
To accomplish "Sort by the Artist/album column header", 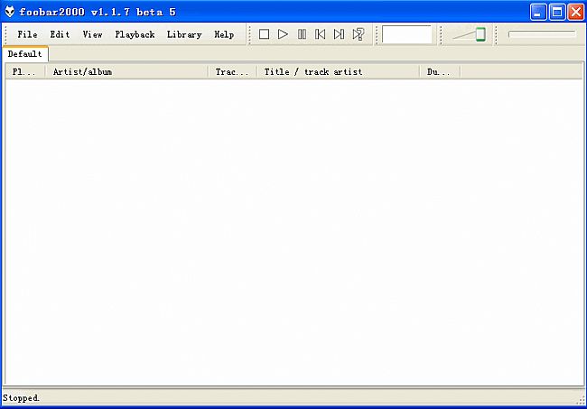I will coord(126,72).
